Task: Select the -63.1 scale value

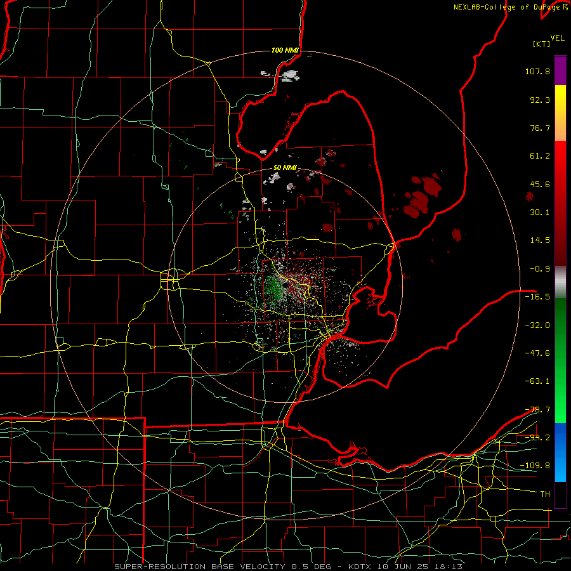Action: 537,381
